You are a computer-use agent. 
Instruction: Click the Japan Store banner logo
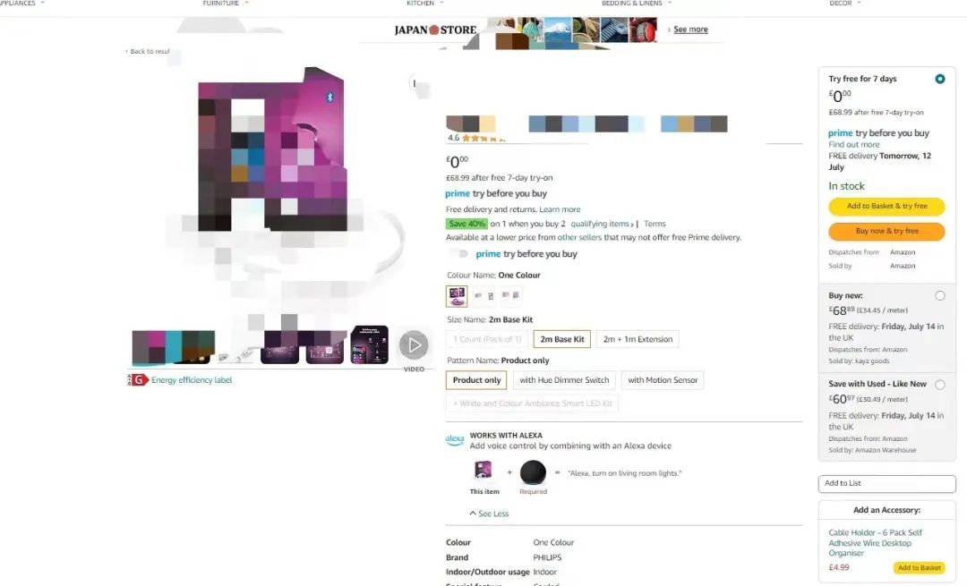pyautogui.click(x=435, y=30)
